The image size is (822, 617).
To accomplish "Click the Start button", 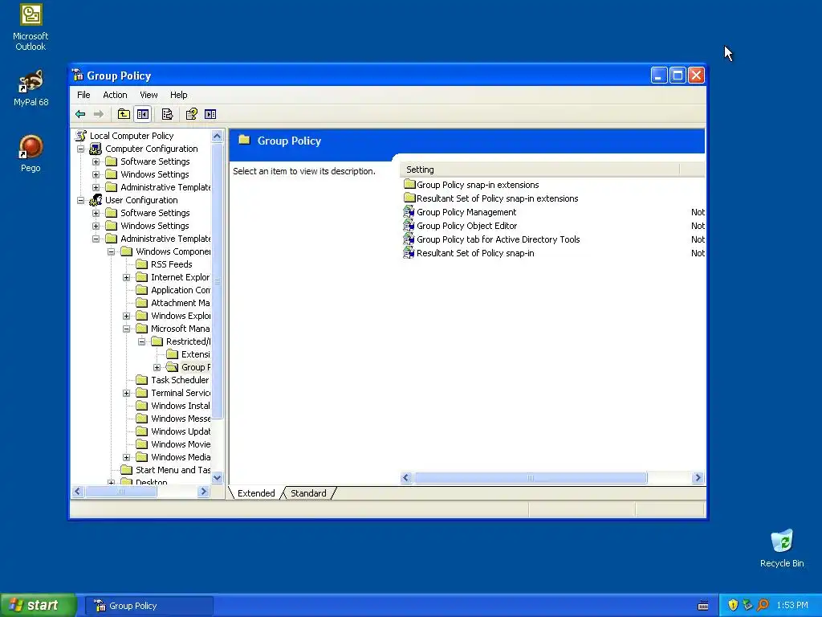I will (38, 605).
